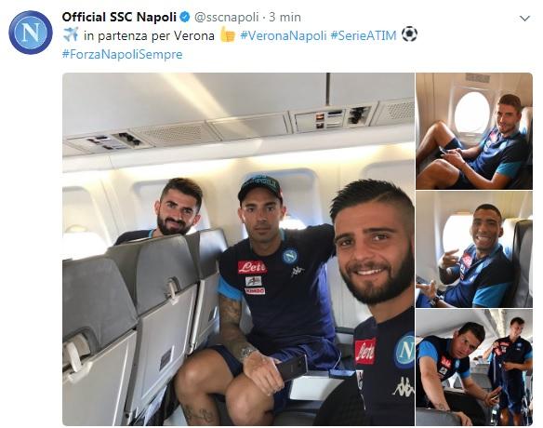Expand the tweet options chevron

coord(525,18)
